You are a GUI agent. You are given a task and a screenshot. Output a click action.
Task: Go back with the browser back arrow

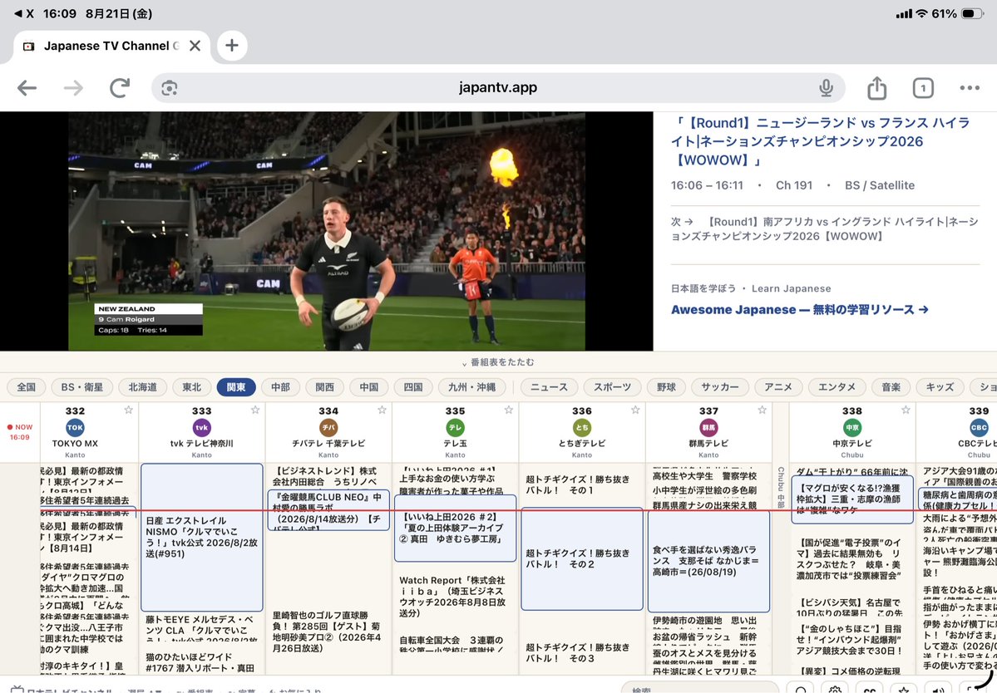click(27, 87)
